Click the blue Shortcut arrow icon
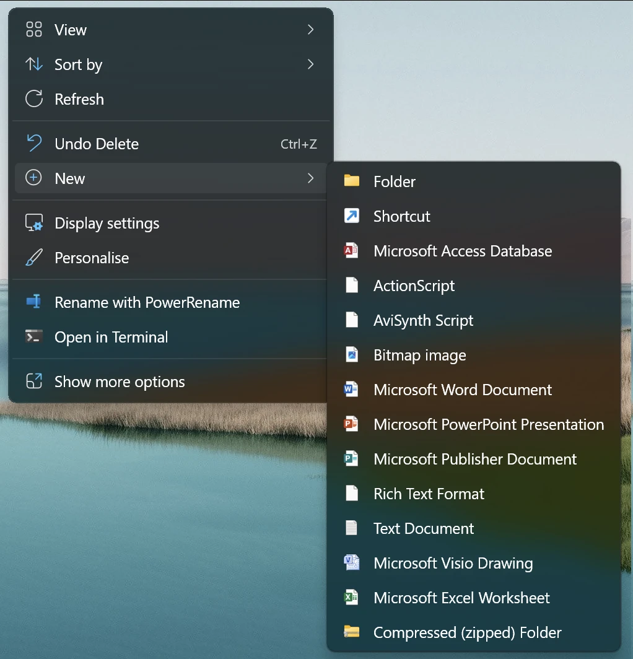The height and width of the screenshot is (659, 633). tap(351, 216)
